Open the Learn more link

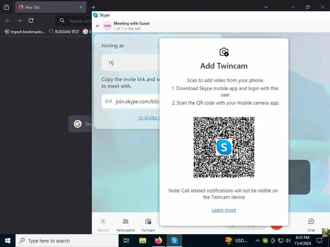coord(224,210)
